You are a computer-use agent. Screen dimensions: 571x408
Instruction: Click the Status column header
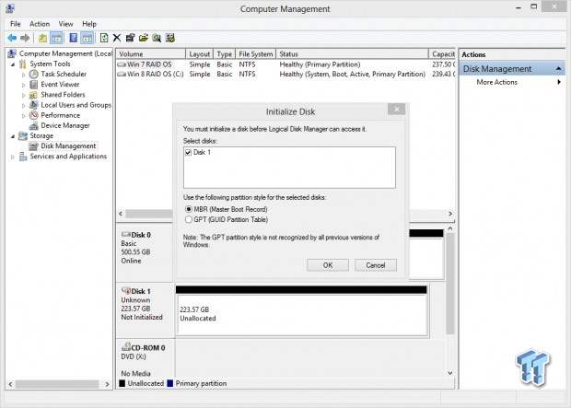pos(352,54)
